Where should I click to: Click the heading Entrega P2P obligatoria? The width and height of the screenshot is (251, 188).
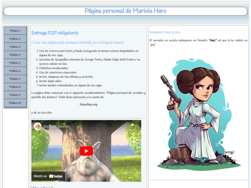pos(55,33)
